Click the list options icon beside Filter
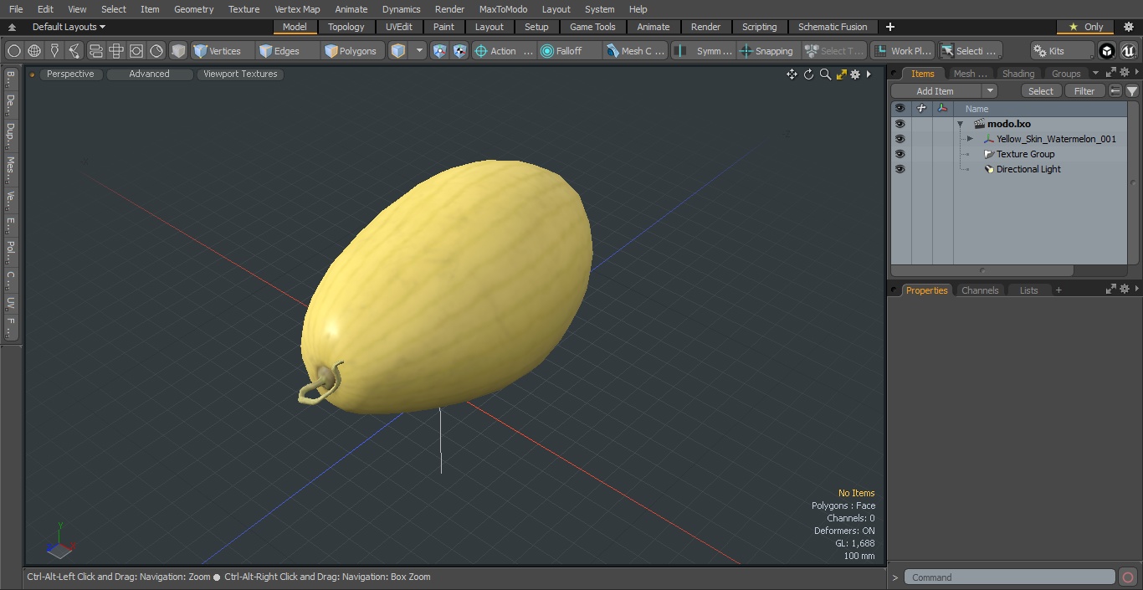 pos(1115,91)
